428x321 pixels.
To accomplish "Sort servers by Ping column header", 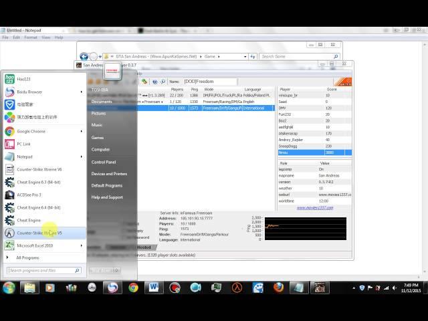I will [x=195, y=89].
